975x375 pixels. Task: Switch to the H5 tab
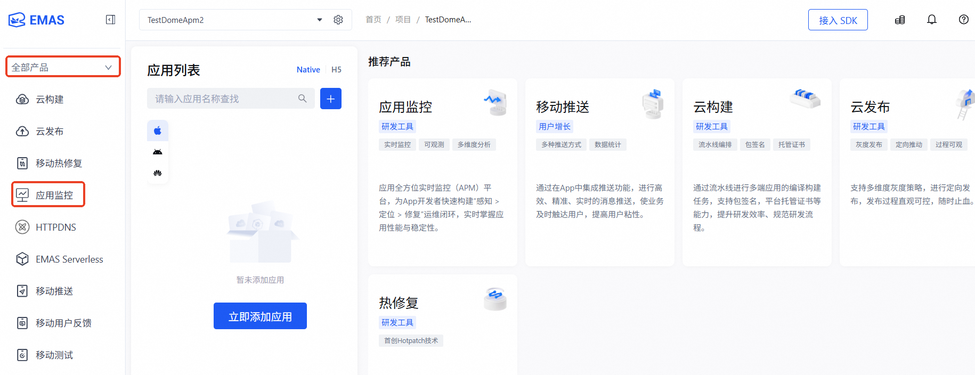[336, 70]
